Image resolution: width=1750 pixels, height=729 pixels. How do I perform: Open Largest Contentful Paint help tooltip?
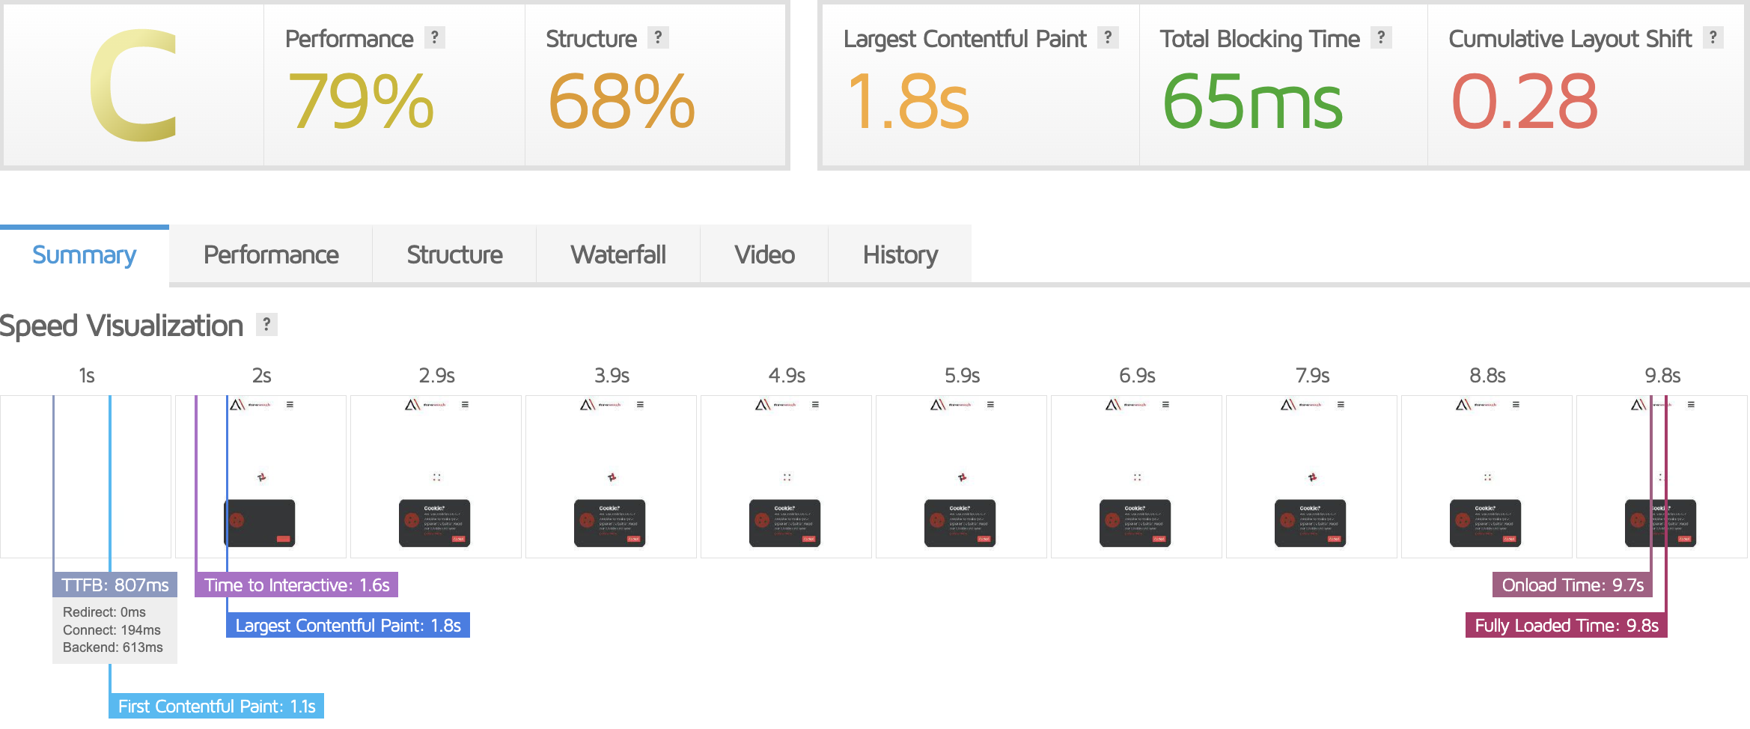[1108, 37]
